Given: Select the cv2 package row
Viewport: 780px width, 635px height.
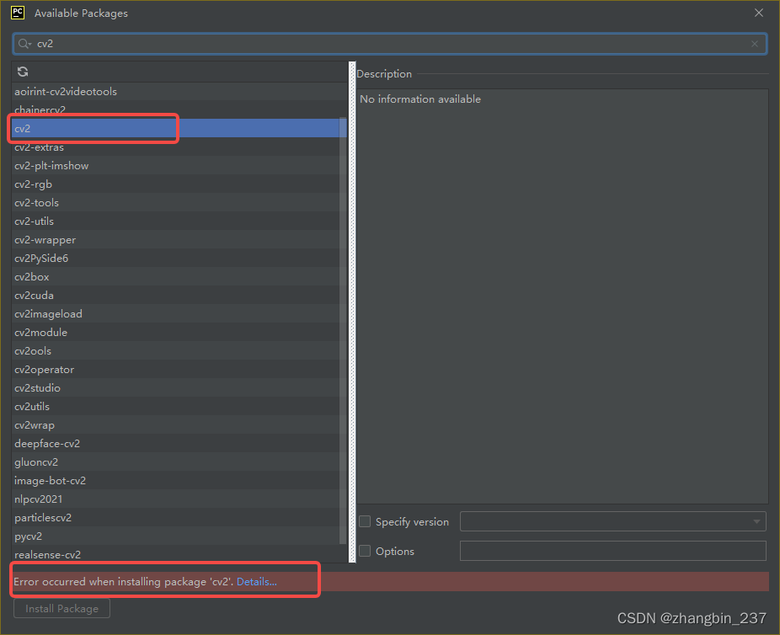Looking at the screenshot, I should (179, 128).
